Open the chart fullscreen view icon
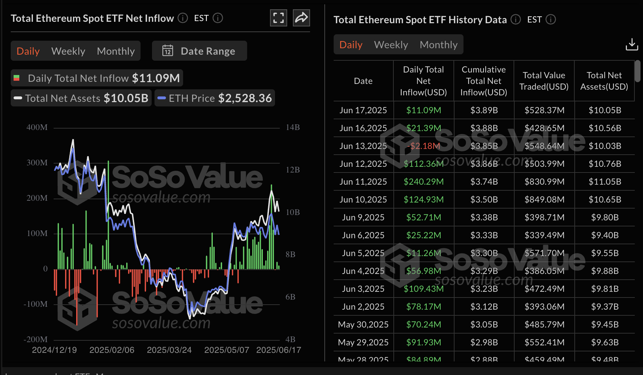The height and width of the screenshot is (375, 643). pyautogui.click(x=278, y=18)
